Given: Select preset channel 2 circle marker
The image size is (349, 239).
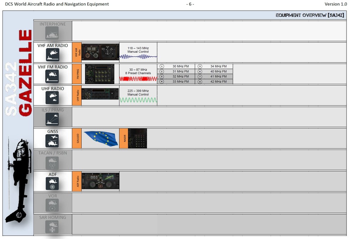Looking at the screenshot, I should tap(162, 72).
